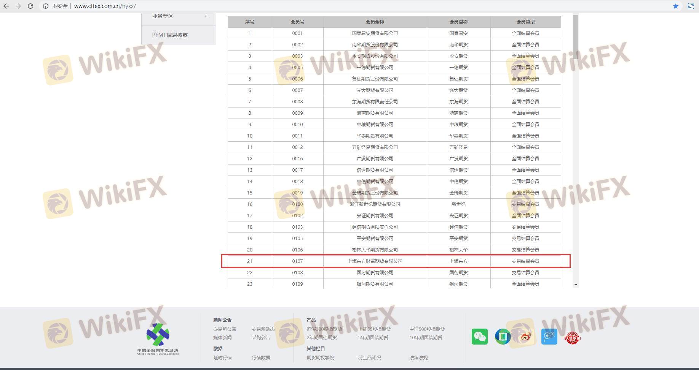The height and width of the screenshot is (370, 699).
Task: Click scrollbar down arrow of member table
Action: tap(576, 285)
